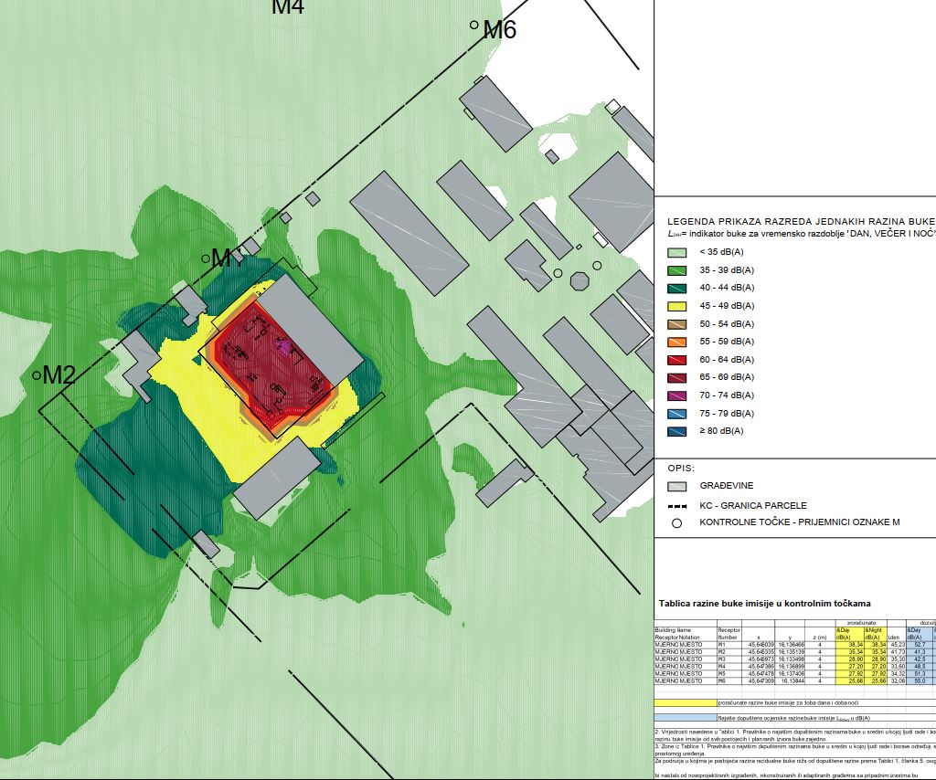Pick the orange '55 - 59 dB(A)' swatch
936x780 pixels.
coord(677,342)
